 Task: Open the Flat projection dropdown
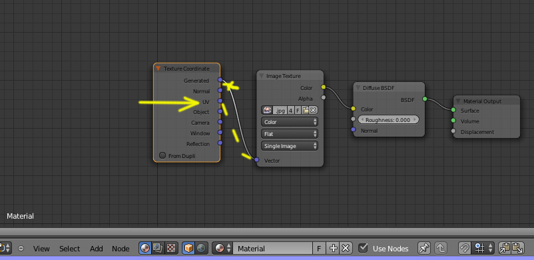[x=290, y=134]
